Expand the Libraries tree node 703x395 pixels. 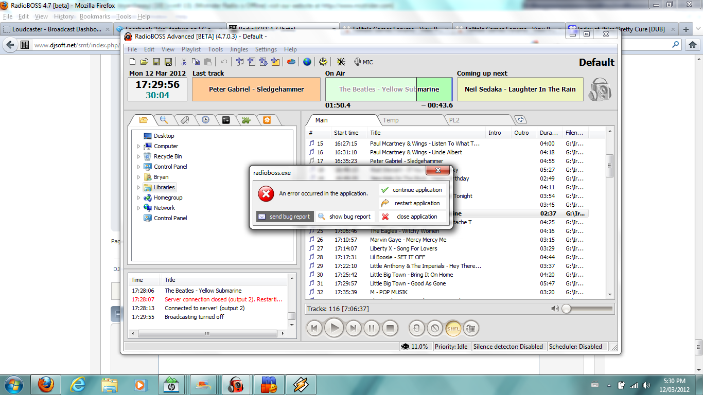[x=138, y=187]
